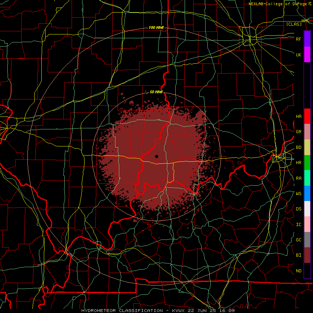Click the 'GR' legend label text
This screenshot has width=313, height=313.
point(299,132)
